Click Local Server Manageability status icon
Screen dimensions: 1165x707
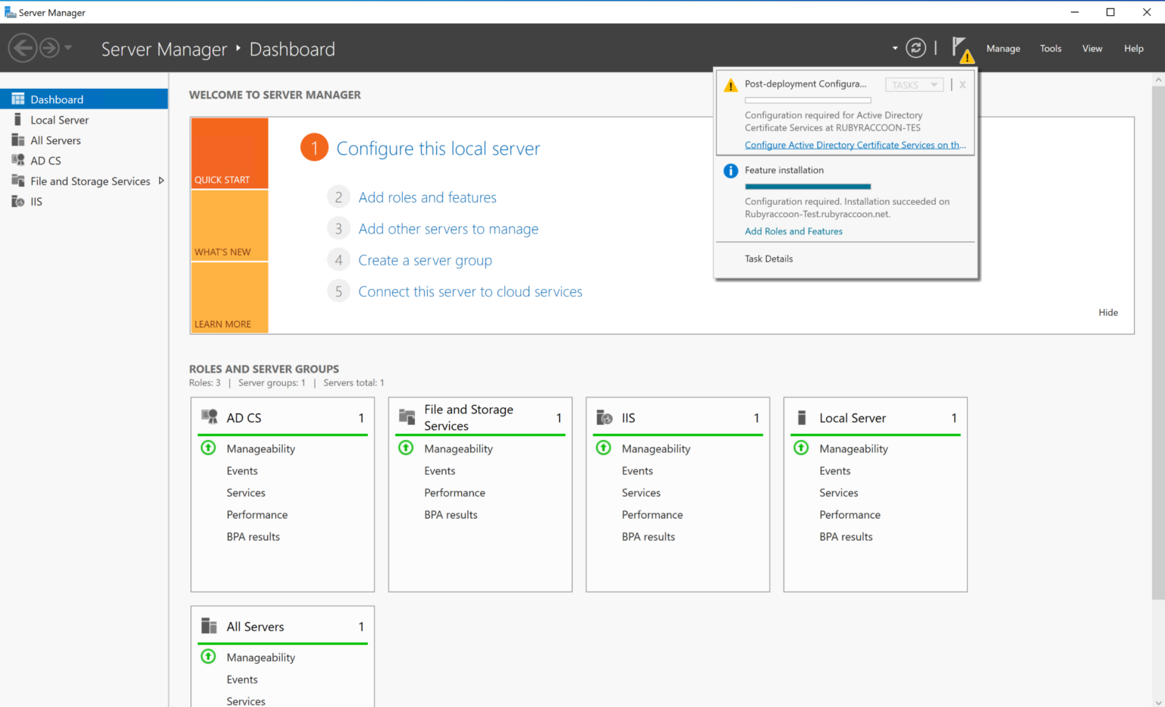click(x=801, y=448)
